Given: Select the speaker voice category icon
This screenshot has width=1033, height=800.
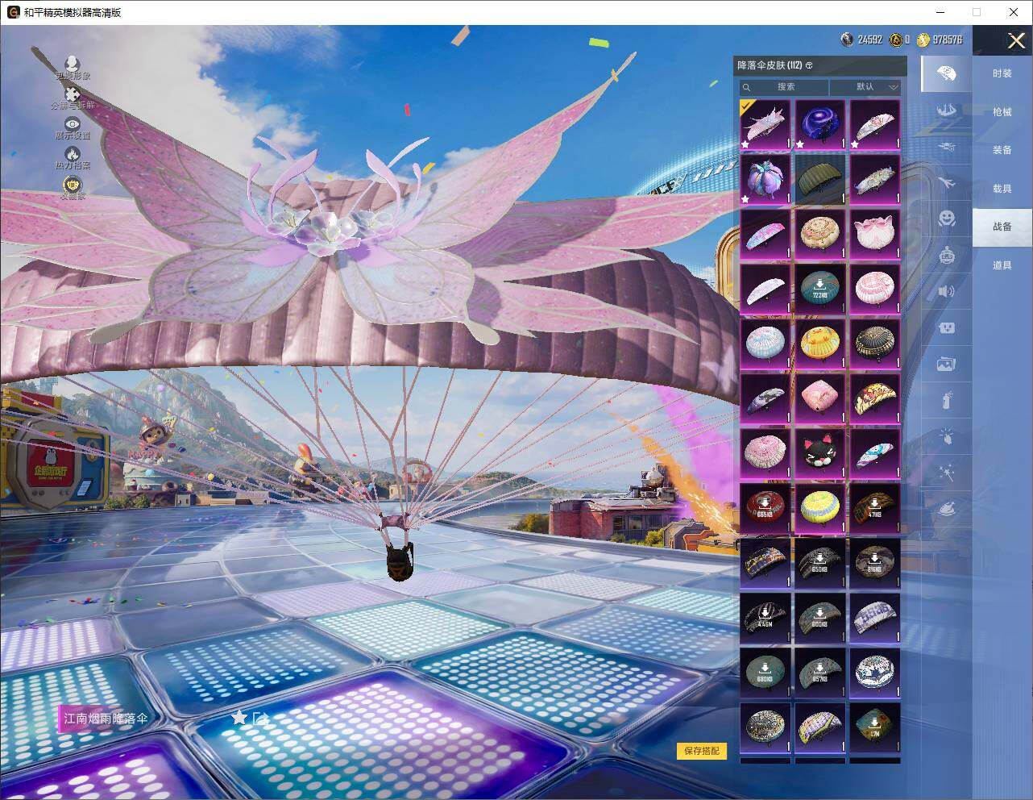Looking at the screenshot, I should 946,291.
